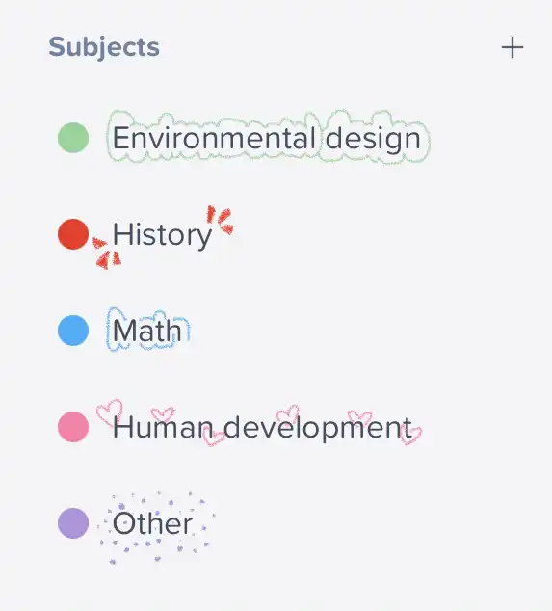Select the blue Math color dot

(x=73, y=331)
